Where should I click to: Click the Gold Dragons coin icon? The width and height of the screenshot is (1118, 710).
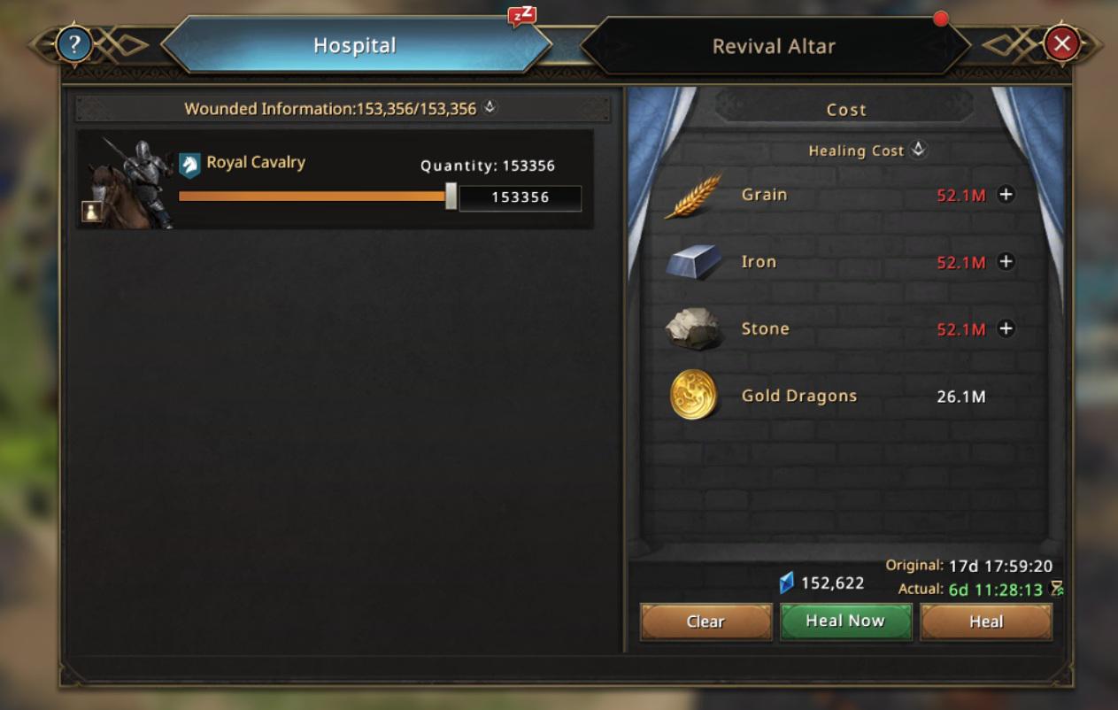[693, 395]
